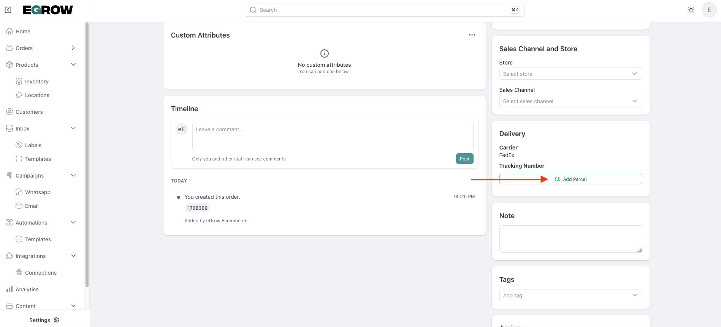
Task: Open Integrations Connections page
Action: pyautogui.click(x=41, y=273)
